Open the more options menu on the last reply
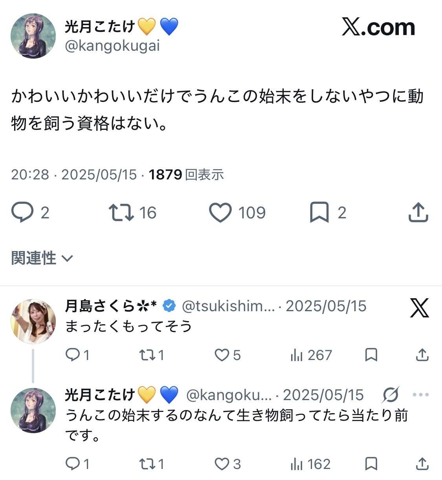The image size is (442, 480). [x=421, y=395]
